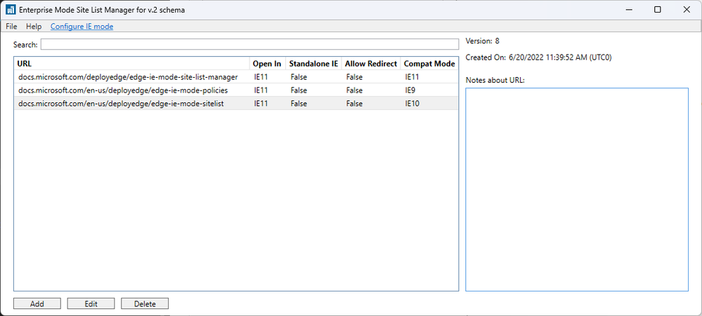
Task: Click IE11 compat mode in site-list-manager row
Action: 412,77
